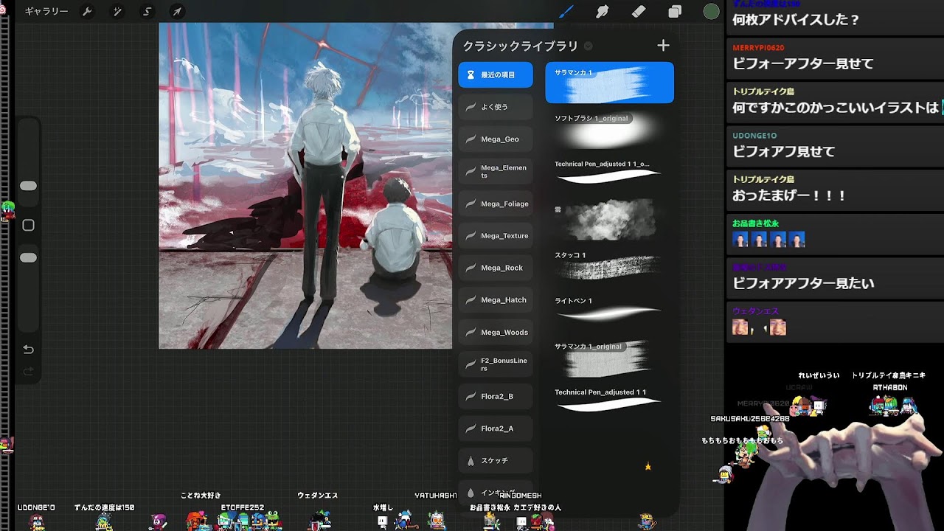This screenshot has height=531, width=944.
Task: Choose the Technical Pen_adjusted 1 1 brush
Action: (609, 403)
